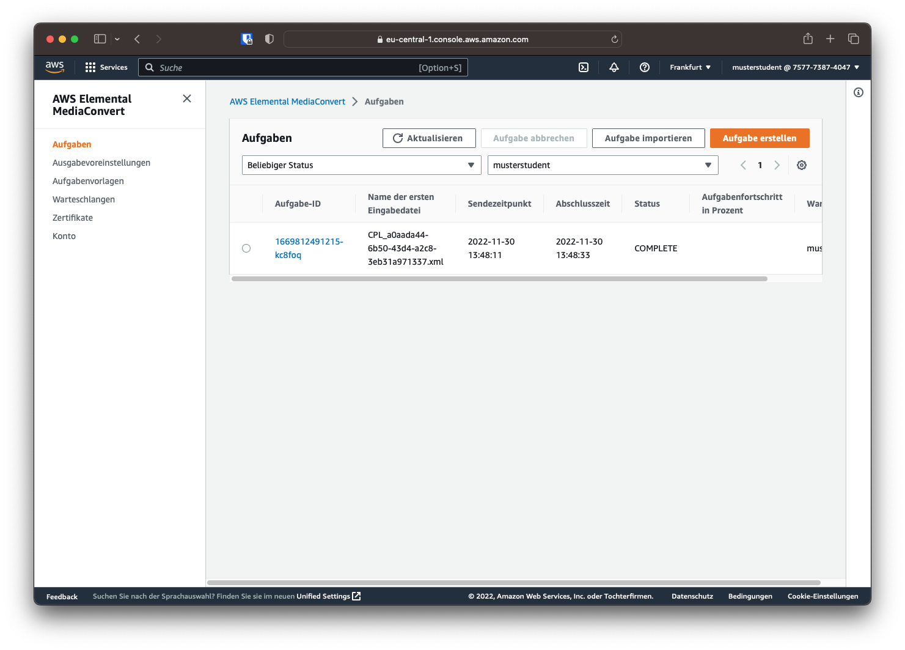Select radio for job 1669812491215-kc8foq

click(246, 248)
